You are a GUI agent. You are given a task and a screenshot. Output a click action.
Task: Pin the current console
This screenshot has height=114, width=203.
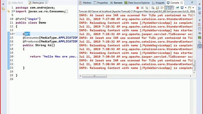point(177,8)
